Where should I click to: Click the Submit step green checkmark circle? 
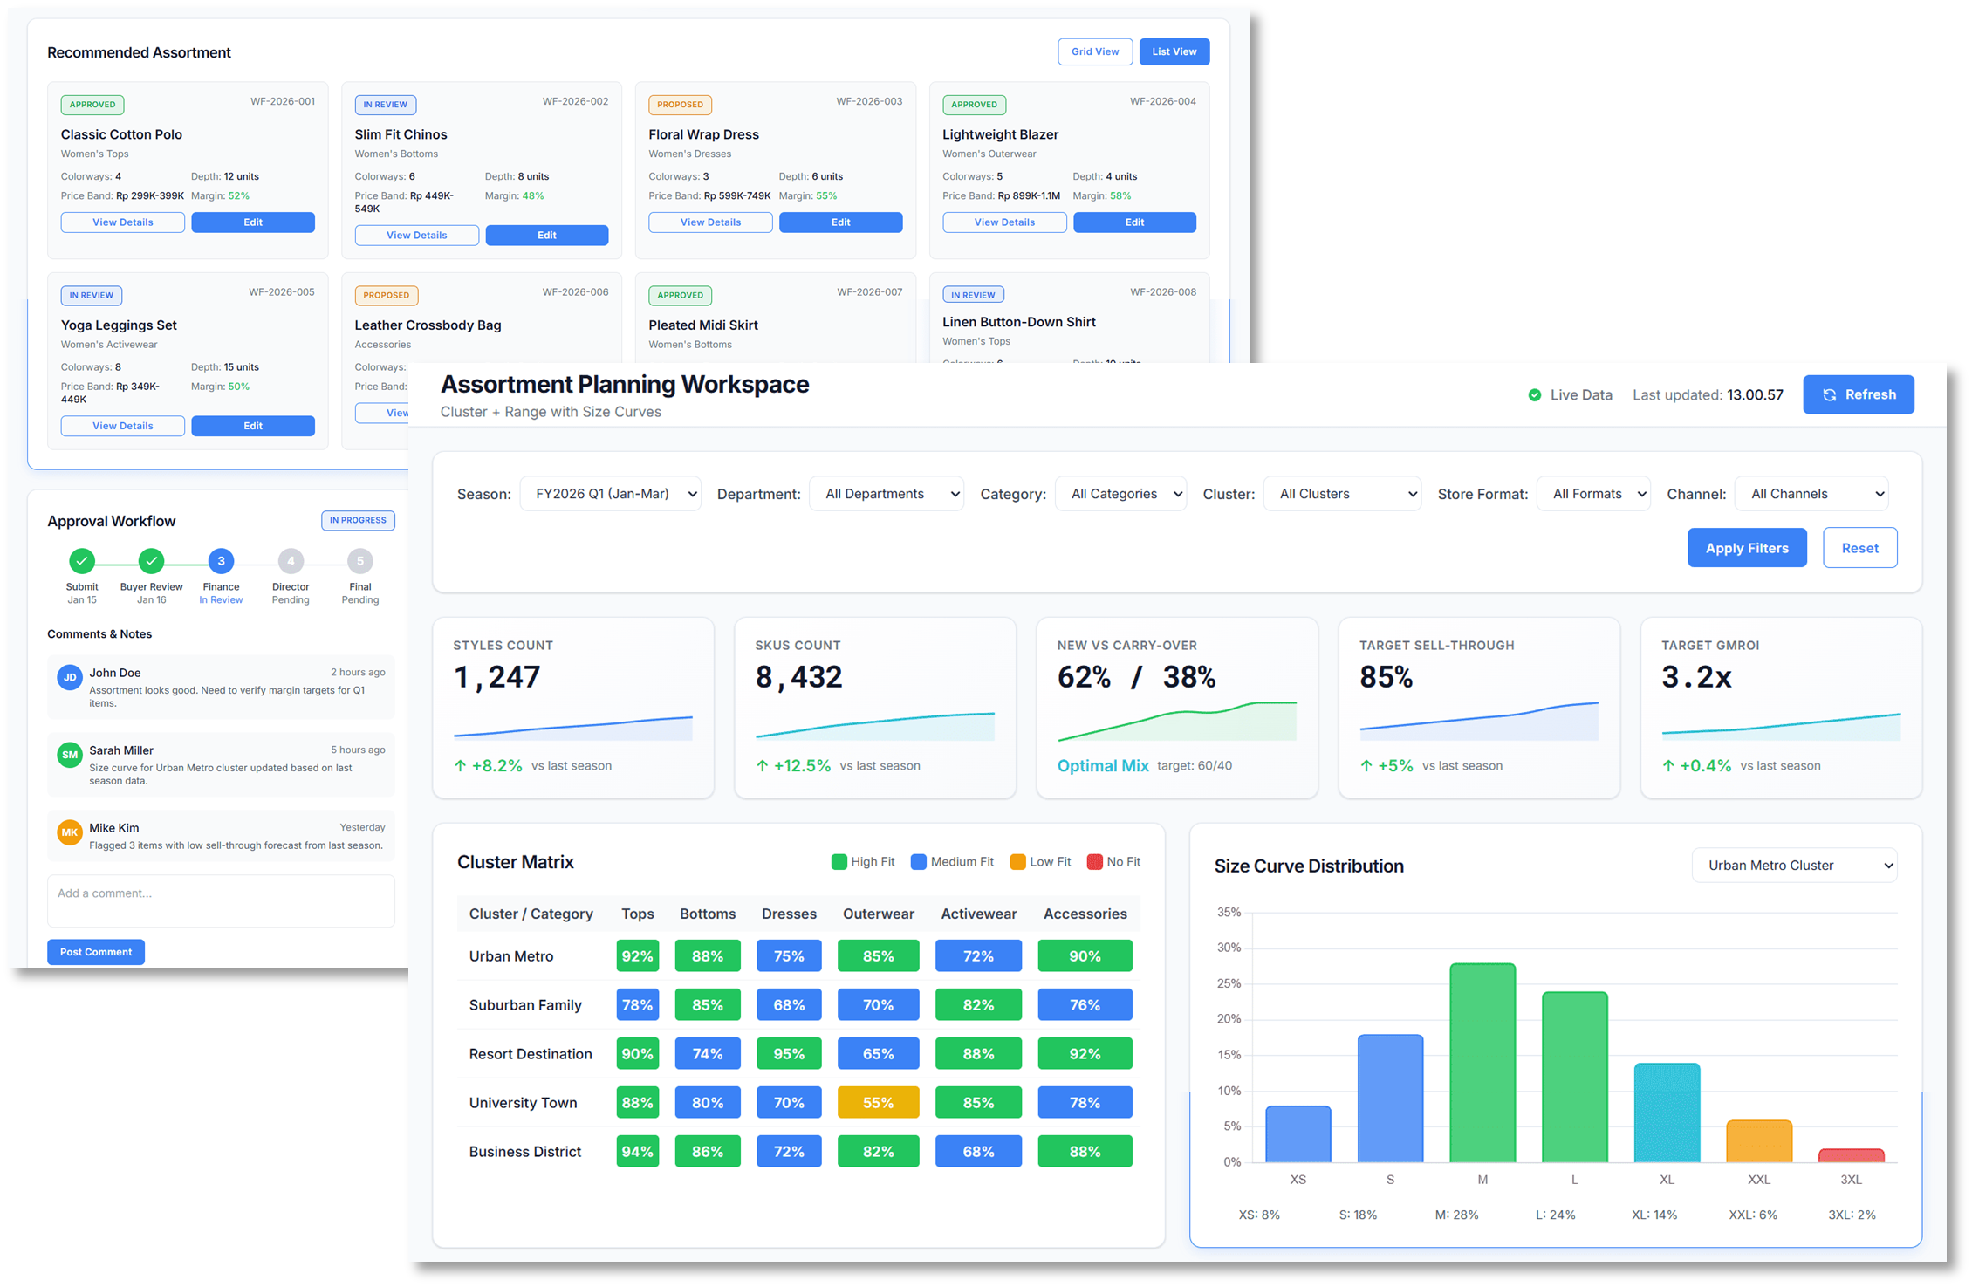[x=82, y=561]
